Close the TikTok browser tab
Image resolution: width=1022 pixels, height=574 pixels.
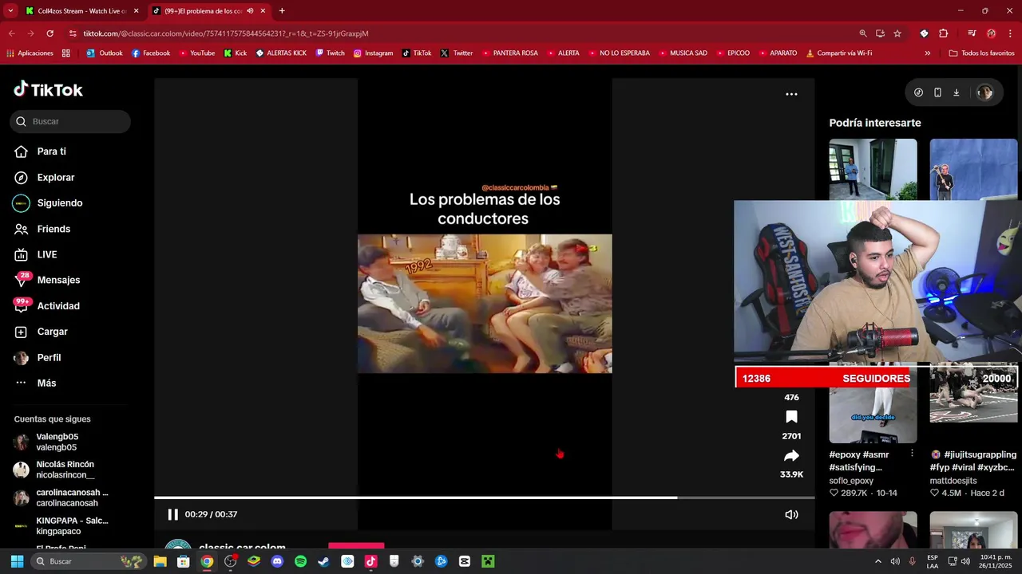(x=263, y=11)
